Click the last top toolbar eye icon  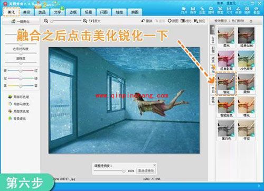(256, 10)
